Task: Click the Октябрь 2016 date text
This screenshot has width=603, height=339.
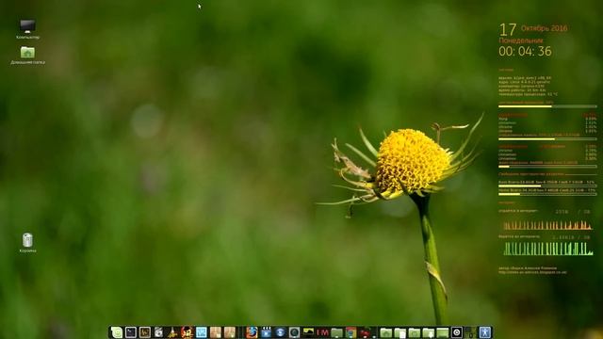Action: 544,28
